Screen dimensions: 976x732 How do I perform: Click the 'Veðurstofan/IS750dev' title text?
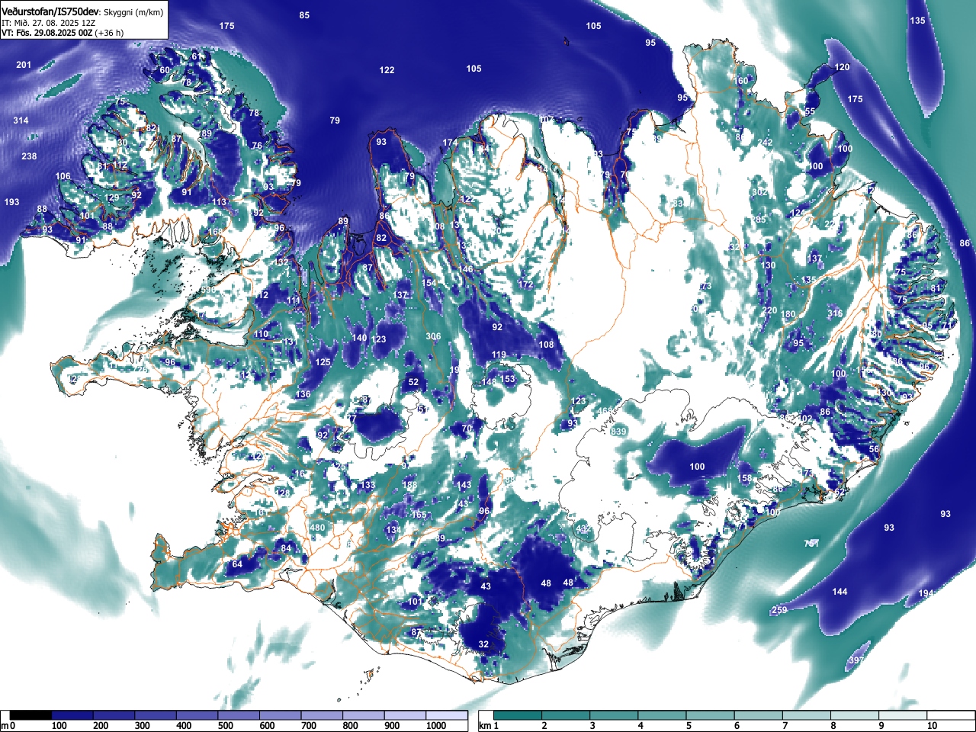[x=50, y=12]
